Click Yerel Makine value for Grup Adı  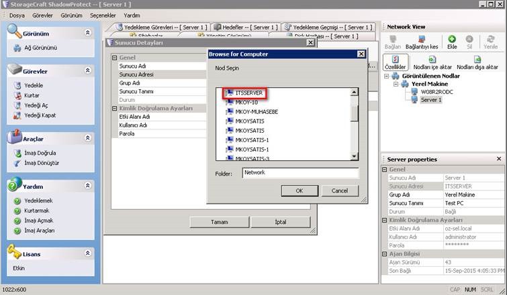pos(459,195)
